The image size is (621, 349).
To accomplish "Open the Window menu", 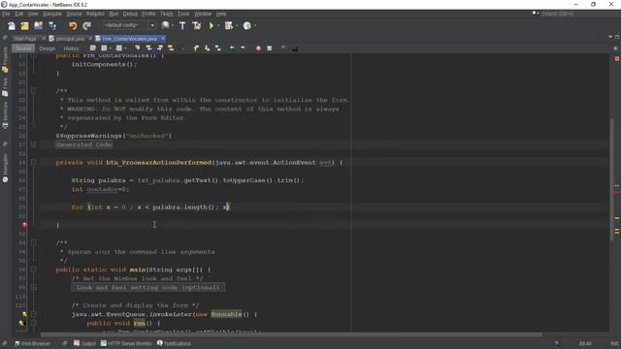I will (x=203, y=14).
